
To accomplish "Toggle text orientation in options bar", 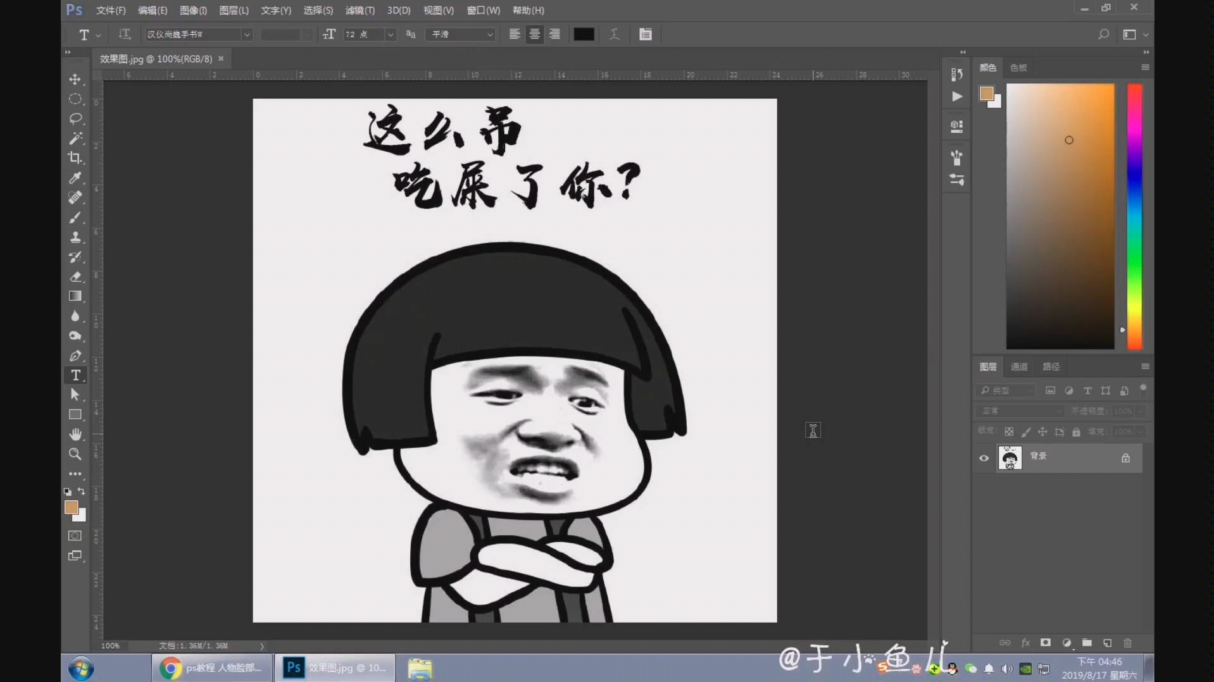I will click(125, 34).
